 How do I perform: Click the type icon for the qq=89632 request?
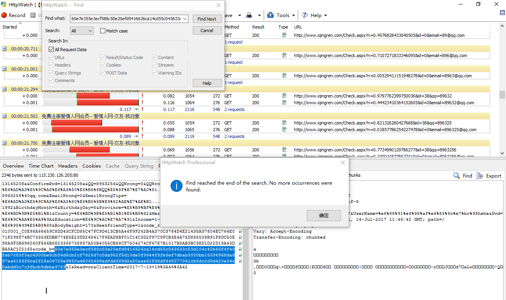pyautogui.click(x=284, y=96)
